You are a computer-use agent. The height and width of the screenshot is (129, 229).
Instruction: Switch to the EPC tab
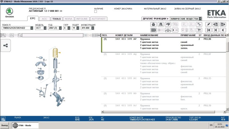coord(33,18)
